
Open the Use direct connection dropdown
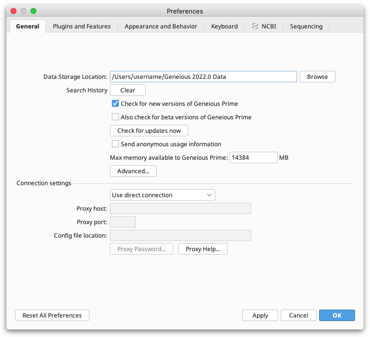click(x=162, y=195)
